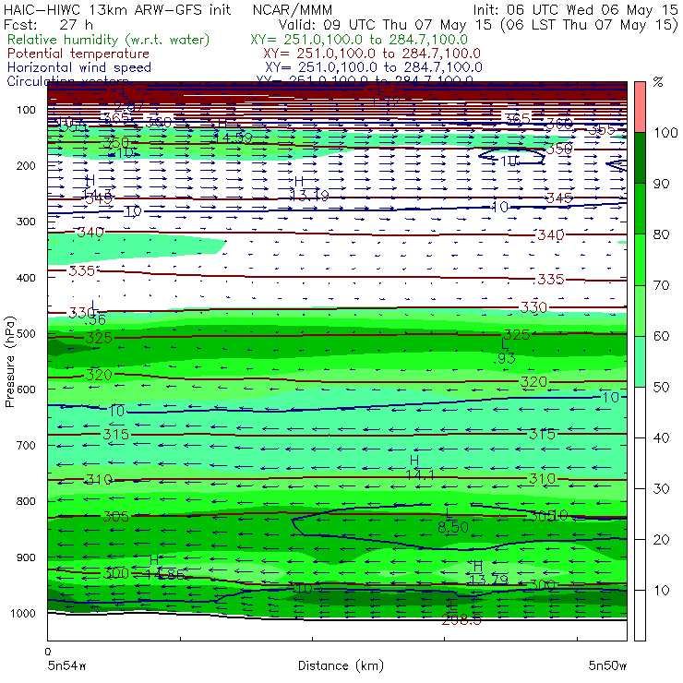Viewport: 683px width, 683px height.
Task: Select the "Init: 06 UTC Wed 06 May 15" text
Action: click(575, 10)
